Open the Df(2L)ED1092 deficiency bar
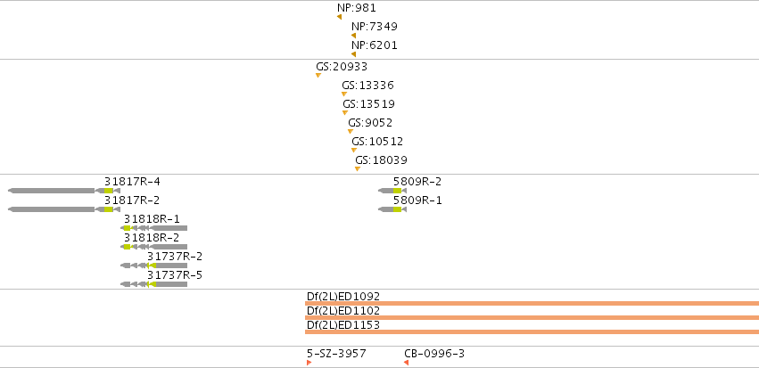The image size is (759, 368). (x=532, y=304)
